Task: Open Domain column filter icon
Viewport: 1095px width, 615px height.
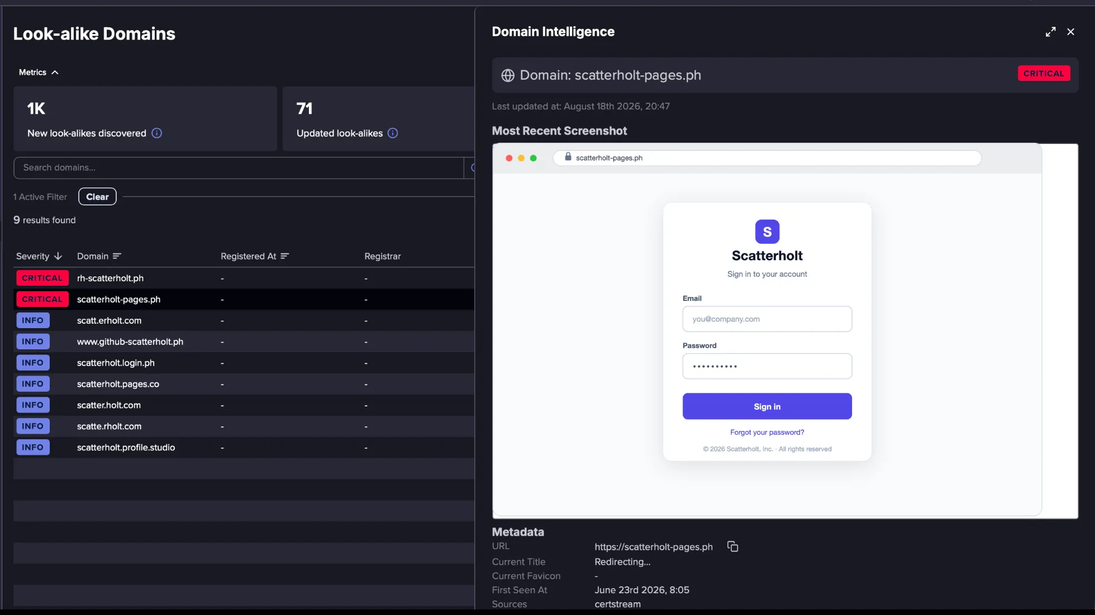Action: coord(117,256)
